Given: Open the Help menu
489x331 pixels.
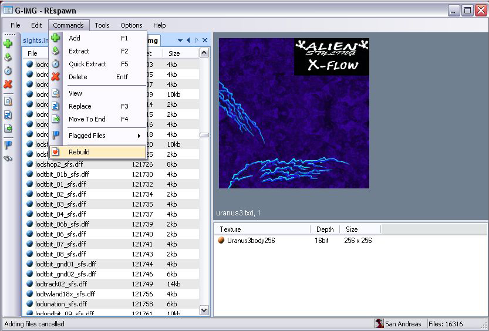Looking at the screenshot, I should 159,25.
